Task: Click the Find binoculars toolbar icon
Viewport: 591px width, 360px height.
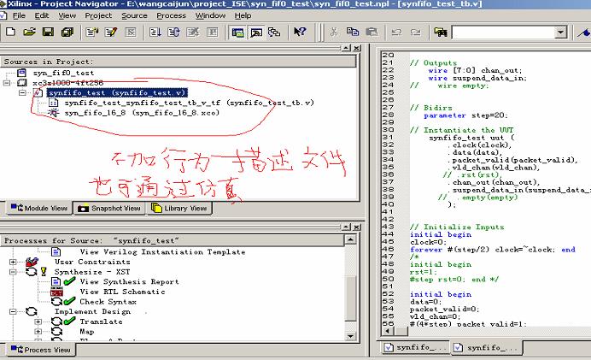Action: point(440,32)
